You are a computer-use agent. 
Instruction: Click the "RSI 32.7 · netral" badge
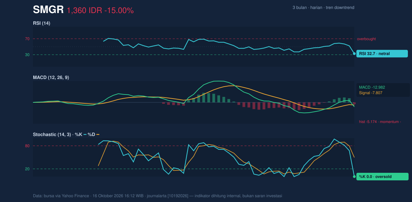(382, 54)
